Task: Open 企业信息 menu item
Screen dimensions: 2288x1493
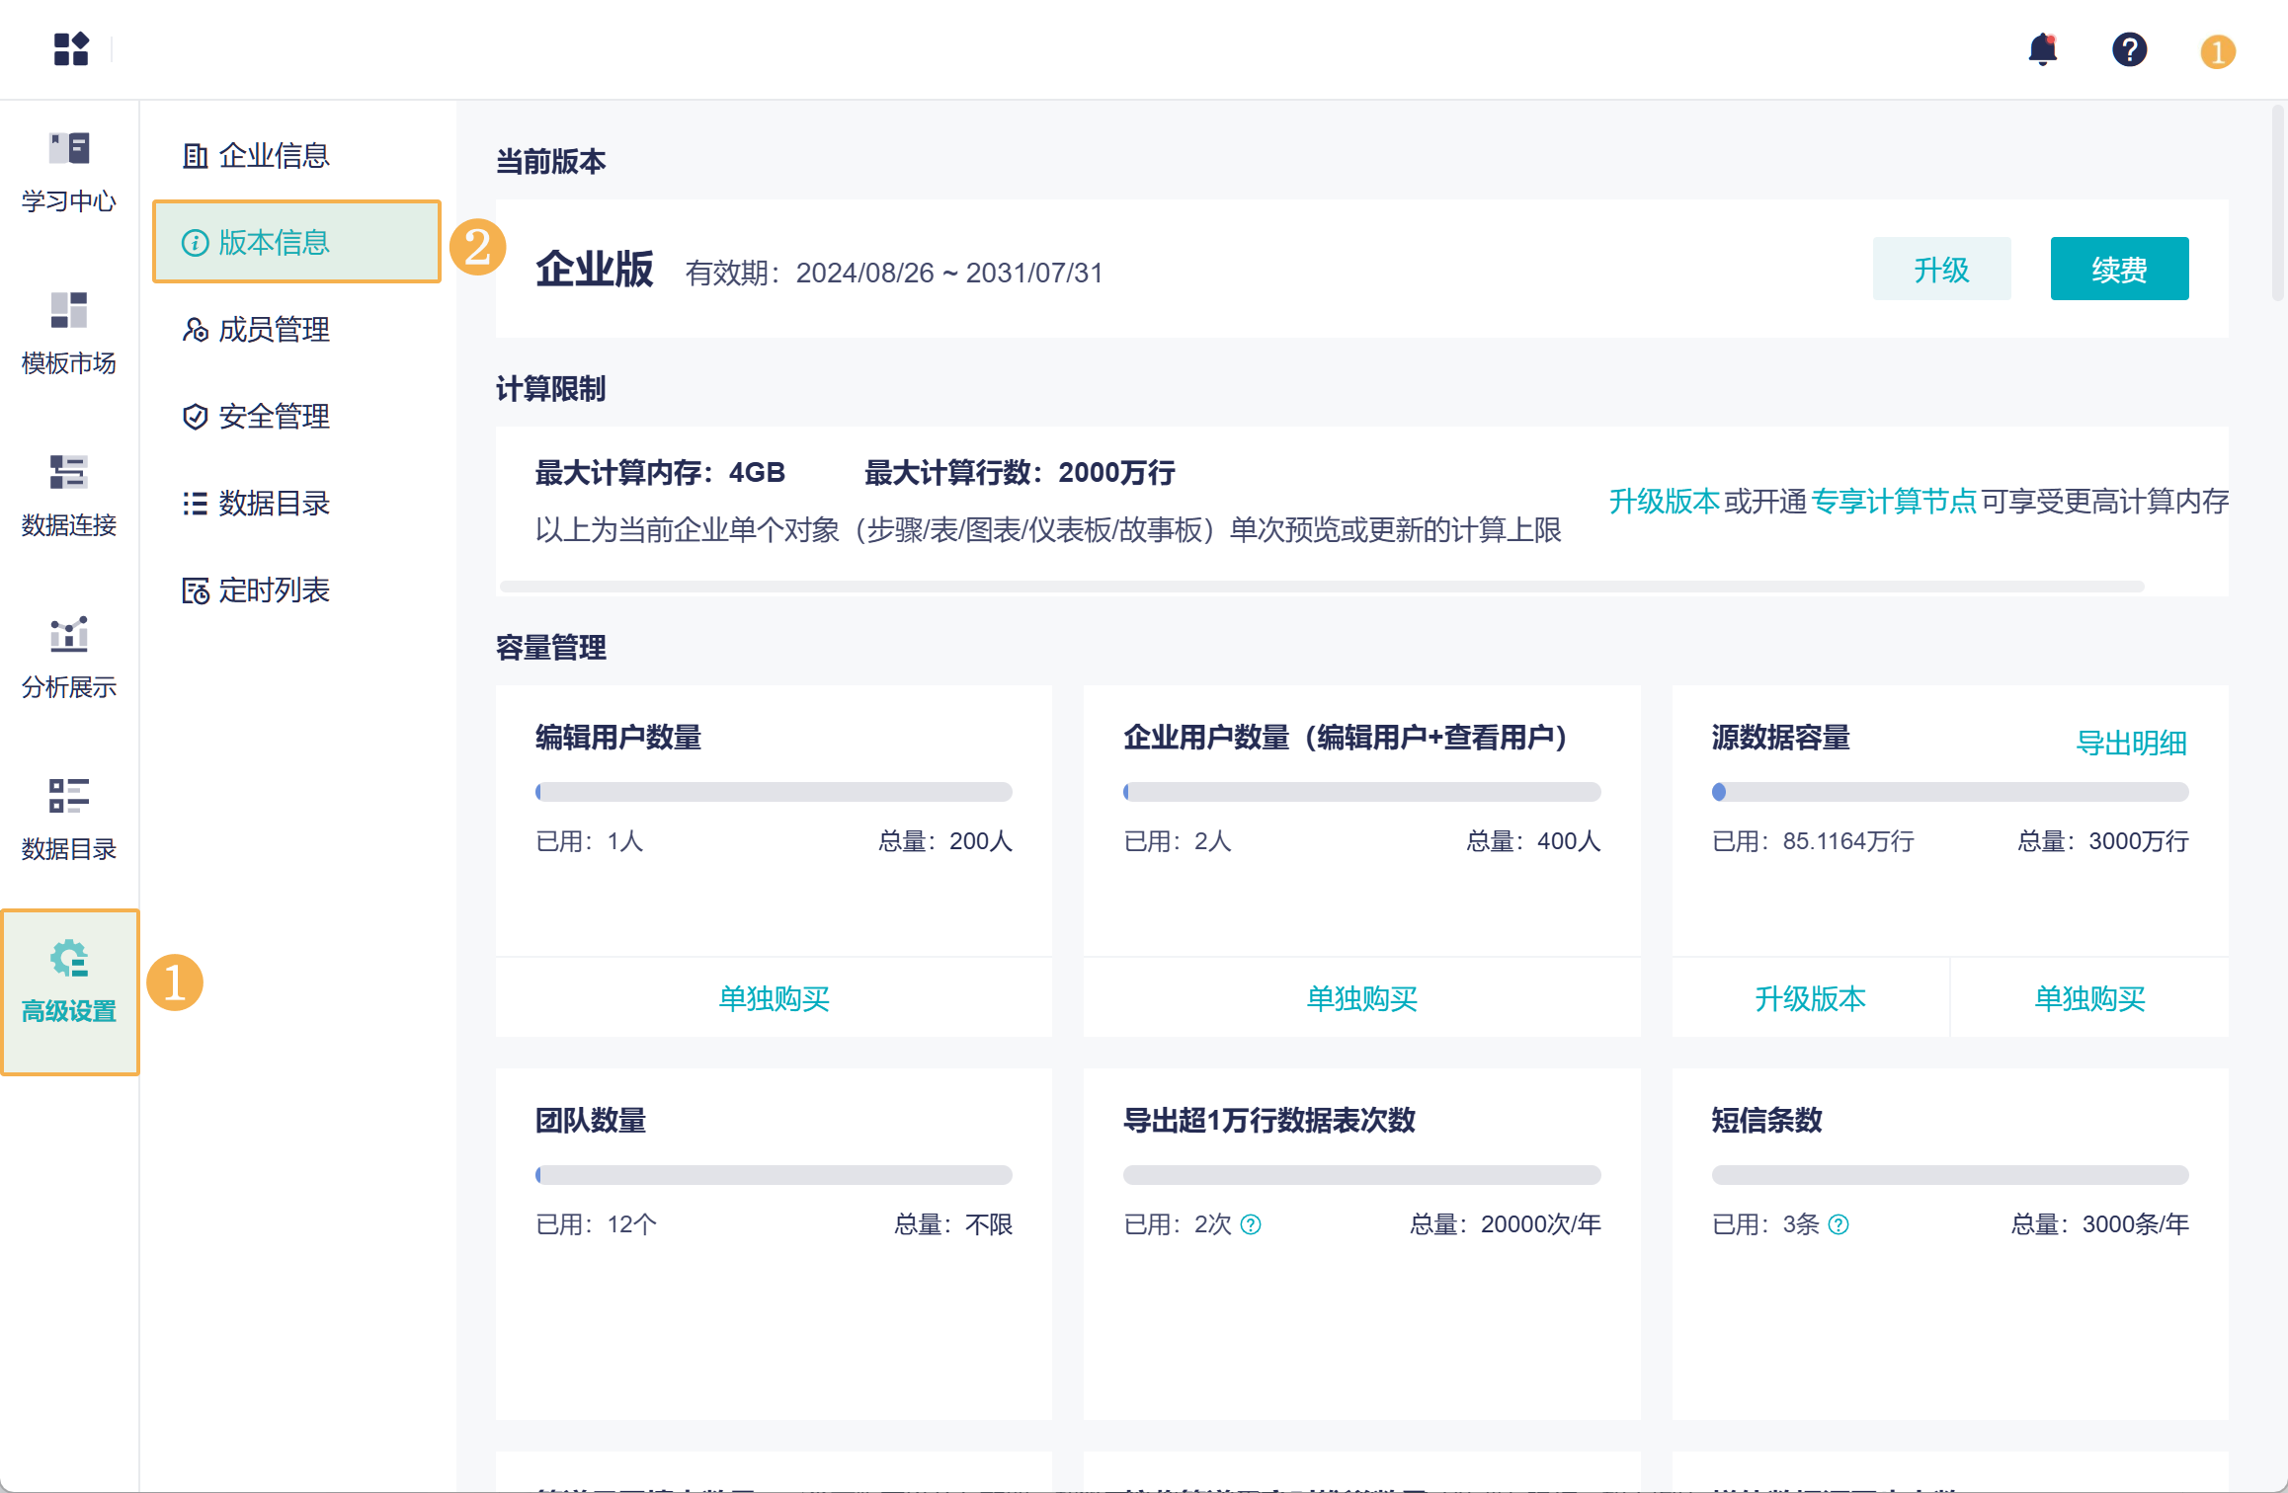Action: pos(273,155)
